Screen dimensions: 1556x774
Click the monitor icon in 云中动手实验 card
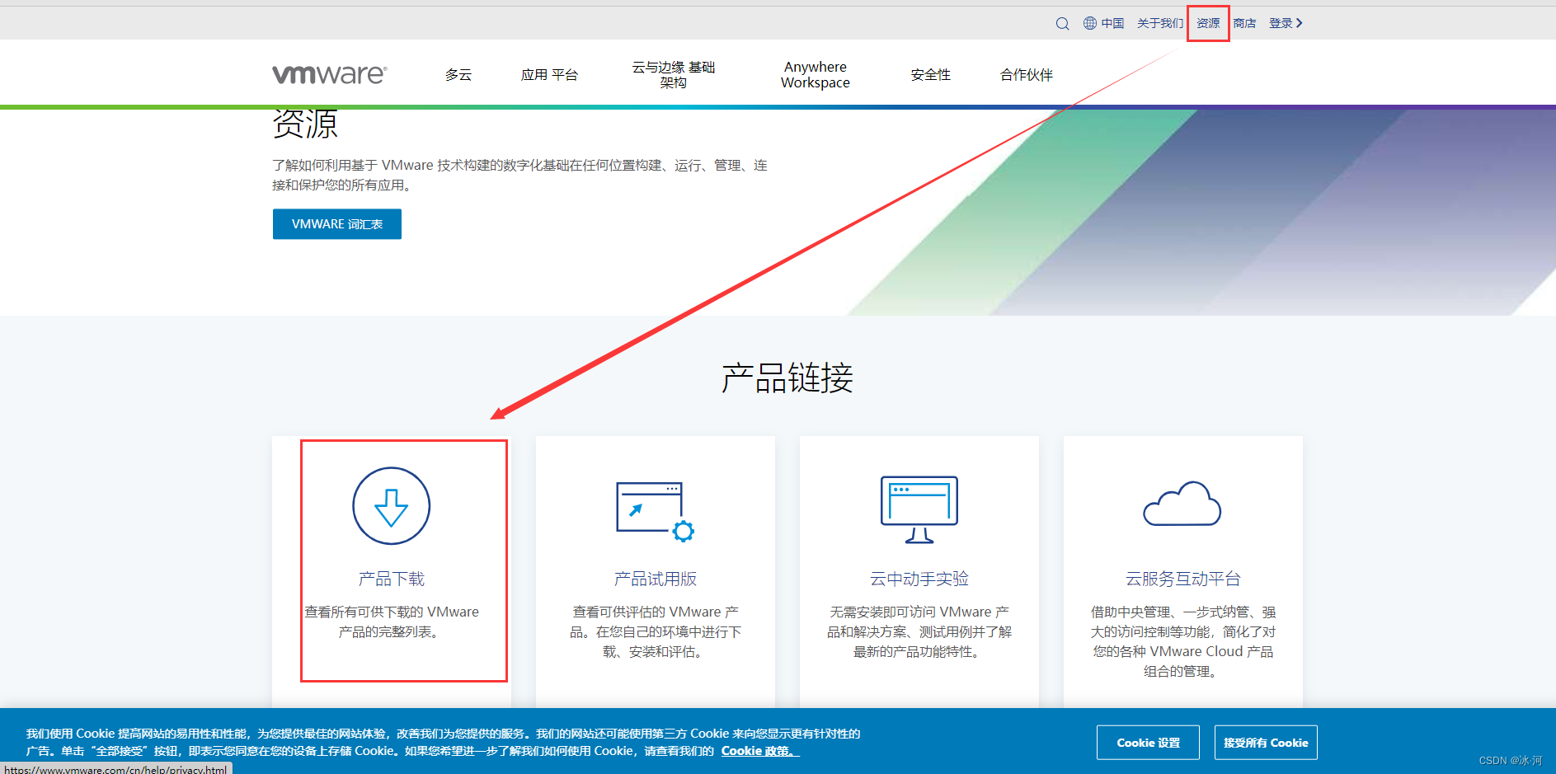(x=918, y=509)
